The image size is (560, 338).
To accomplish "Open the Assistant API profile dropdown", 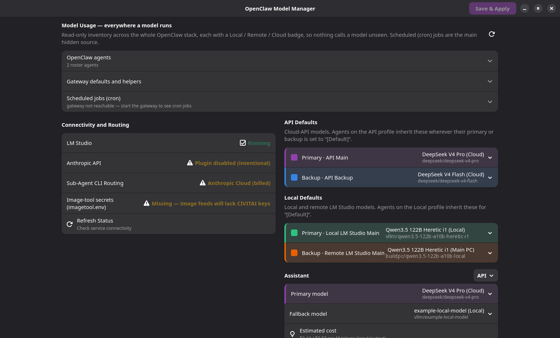I will click(x=486, y=276).
